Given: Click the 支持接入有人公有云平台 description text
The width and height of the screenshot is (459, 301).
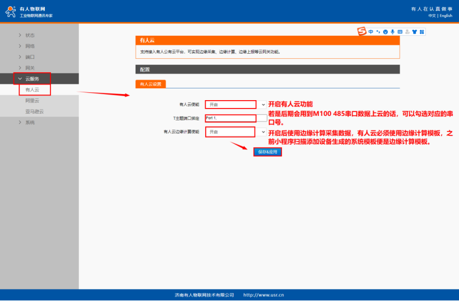Looking at the screenshot, I should (x=210, y=51).
